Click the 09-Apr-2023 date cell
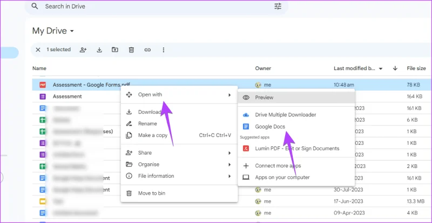Image resolution: width=432 pixels, height=223 pixels. (349, 213)
